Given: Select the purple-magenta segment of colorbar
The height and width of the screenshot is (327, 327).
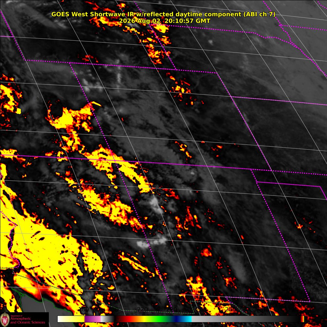Looking at the screenshot, I should click(93, 319).
